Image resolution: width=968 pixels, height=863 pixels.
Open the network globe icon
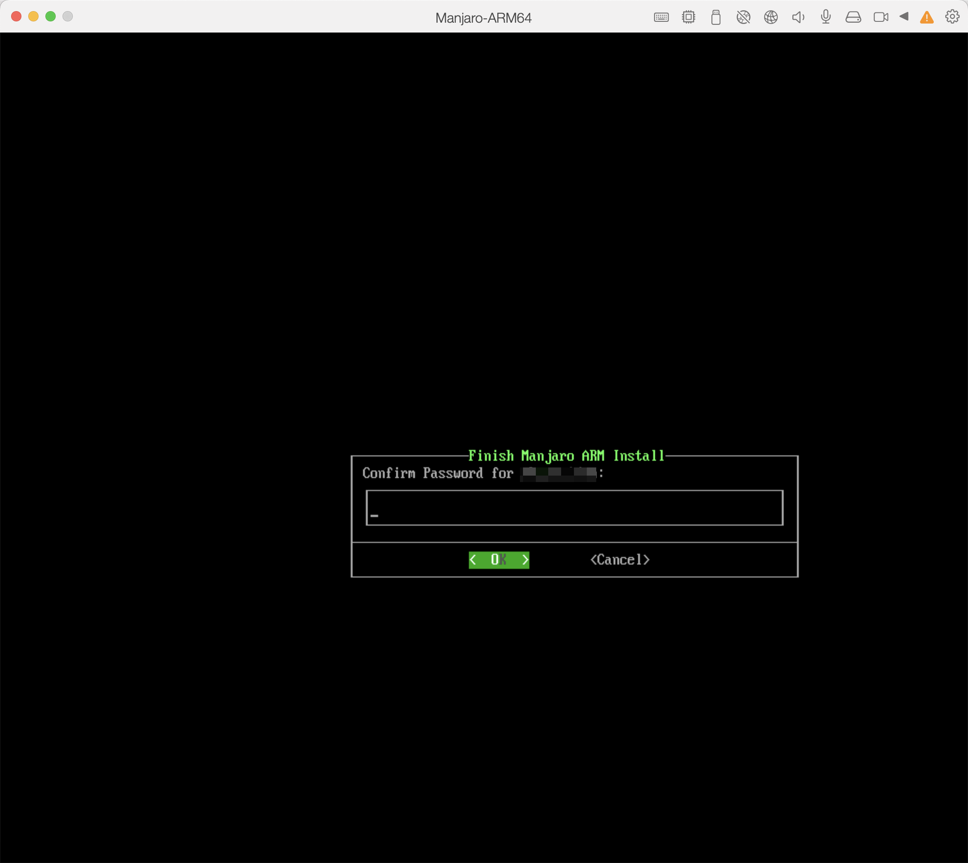click(x=771, y=18)
